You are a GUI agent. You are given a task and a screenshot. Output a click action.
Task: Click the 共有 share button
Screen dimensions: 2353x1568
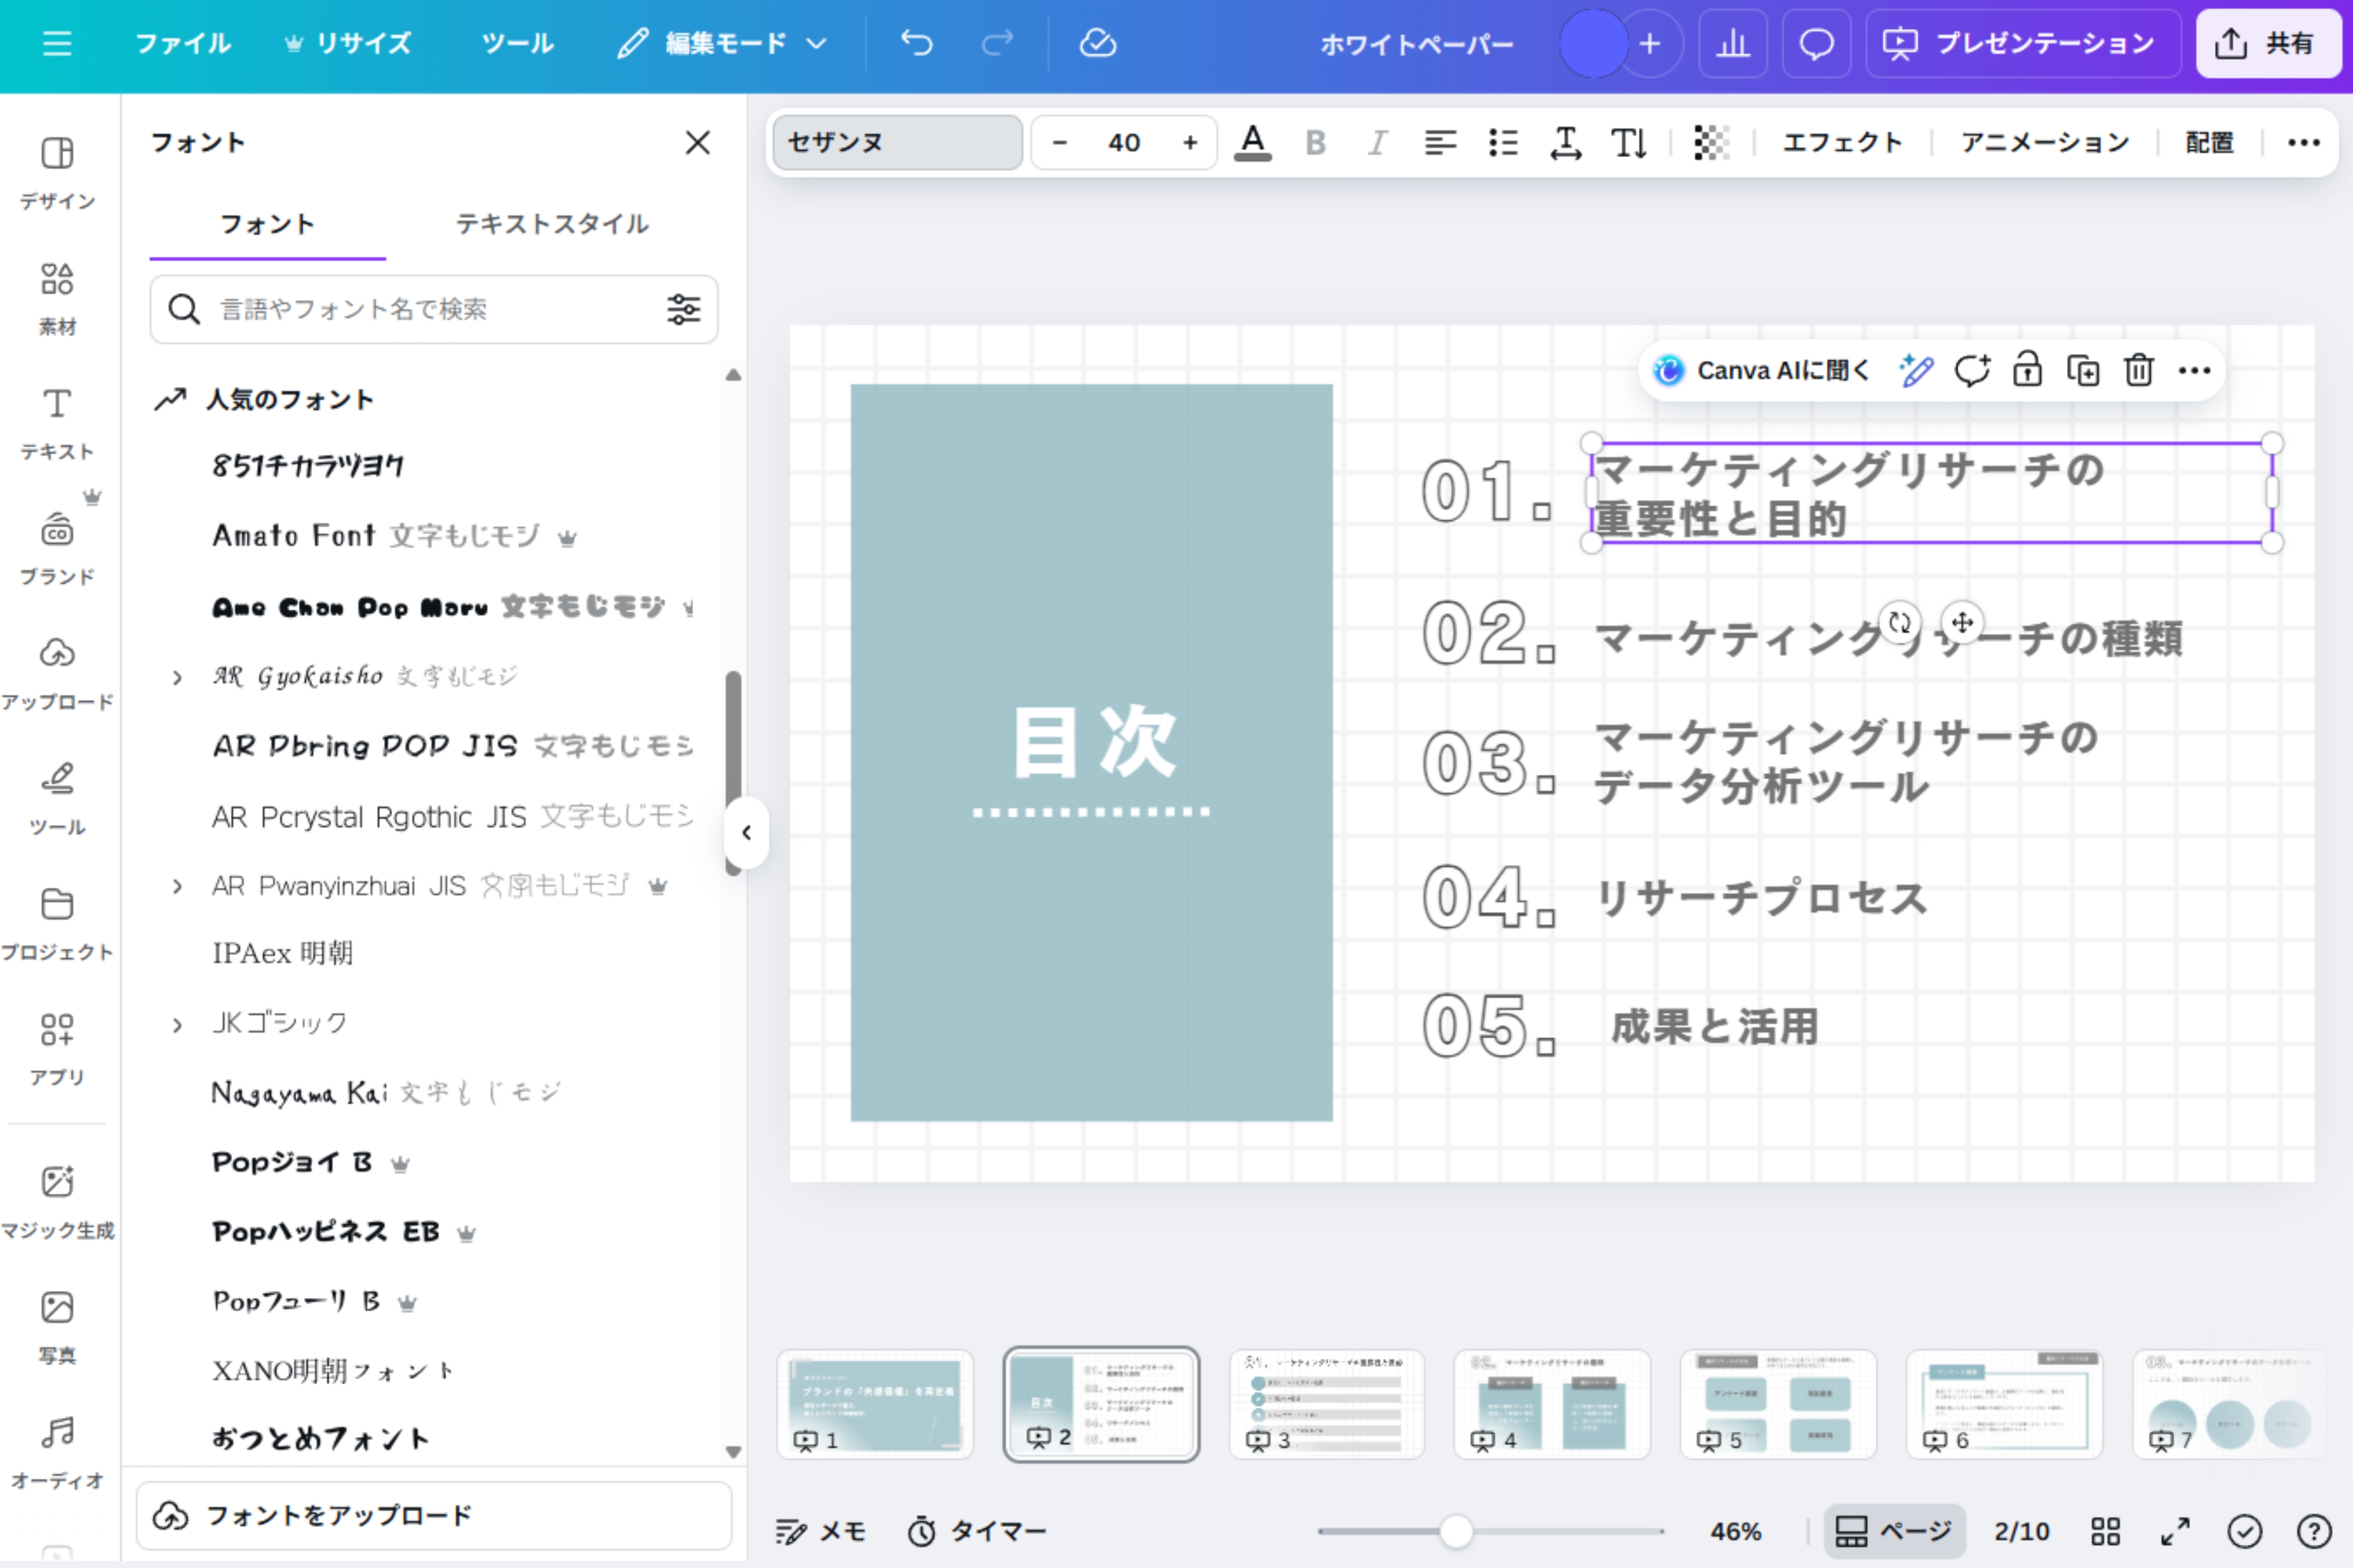click(x=2268, y=43)
